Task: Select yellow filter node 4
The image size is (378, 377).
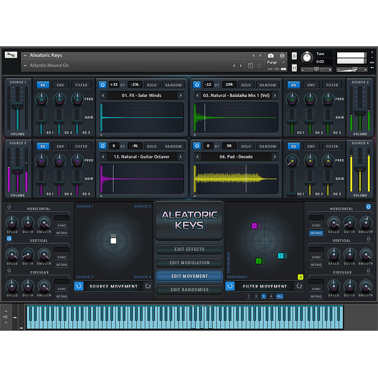Action: (x=301, y=277)
